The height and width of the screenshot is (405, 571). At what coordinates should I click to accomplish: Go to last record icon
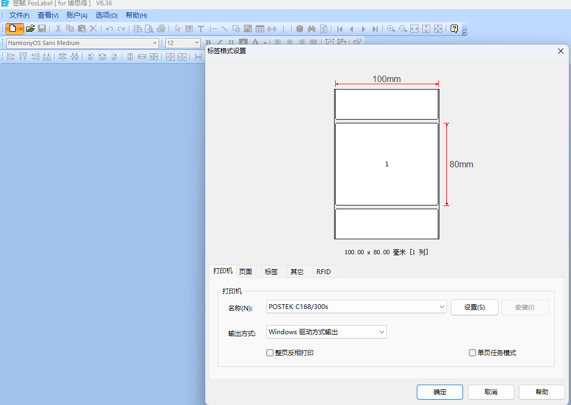(375, 29)
